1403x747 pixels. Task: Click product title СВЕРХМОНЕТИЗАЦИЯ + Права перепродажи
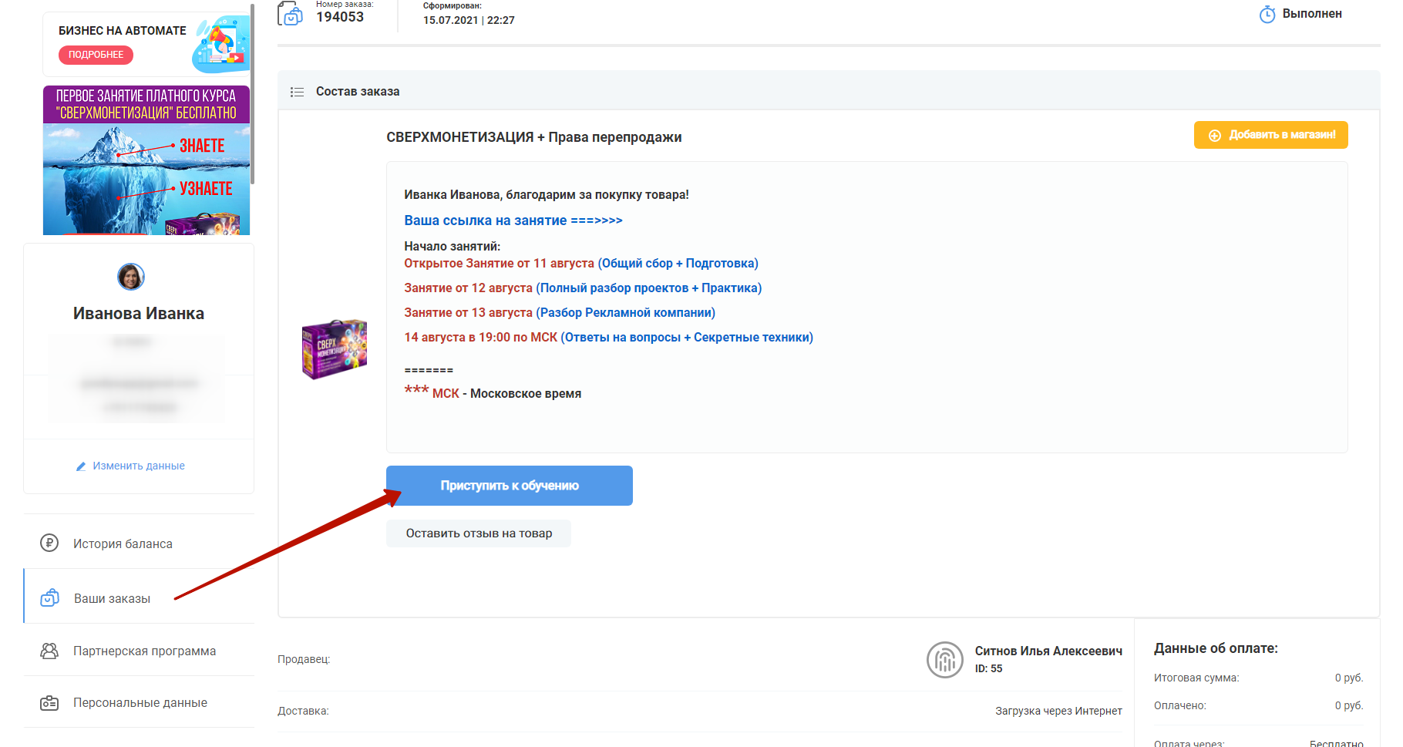533,137
